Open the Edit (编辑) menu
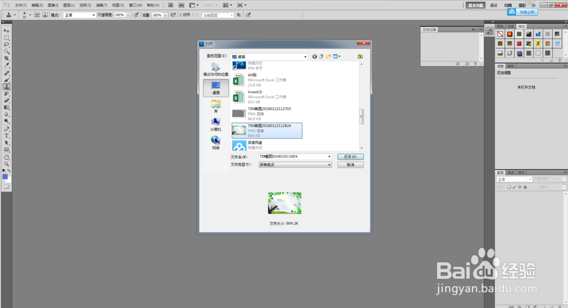The width and height of the screenshot is (568, 308). 36,5
